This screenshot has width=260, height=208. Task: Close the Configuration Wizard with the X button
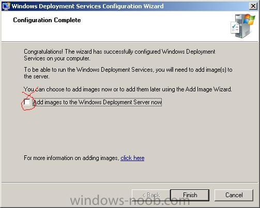click(x=253, y=6)
